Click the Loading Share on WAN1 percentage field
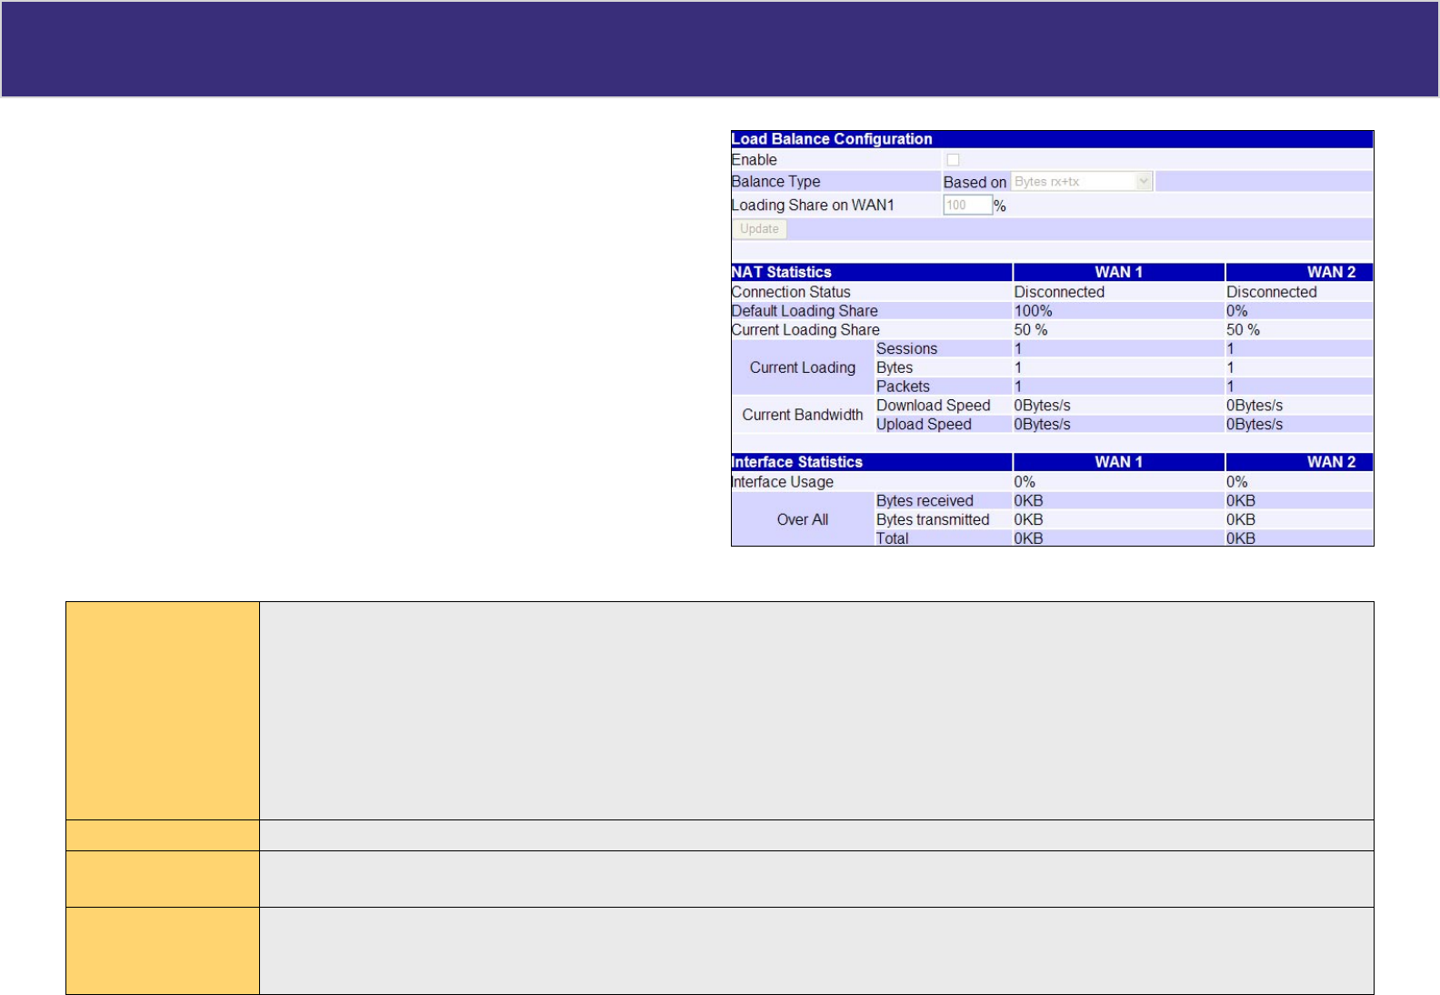 (x=967, y=206)
